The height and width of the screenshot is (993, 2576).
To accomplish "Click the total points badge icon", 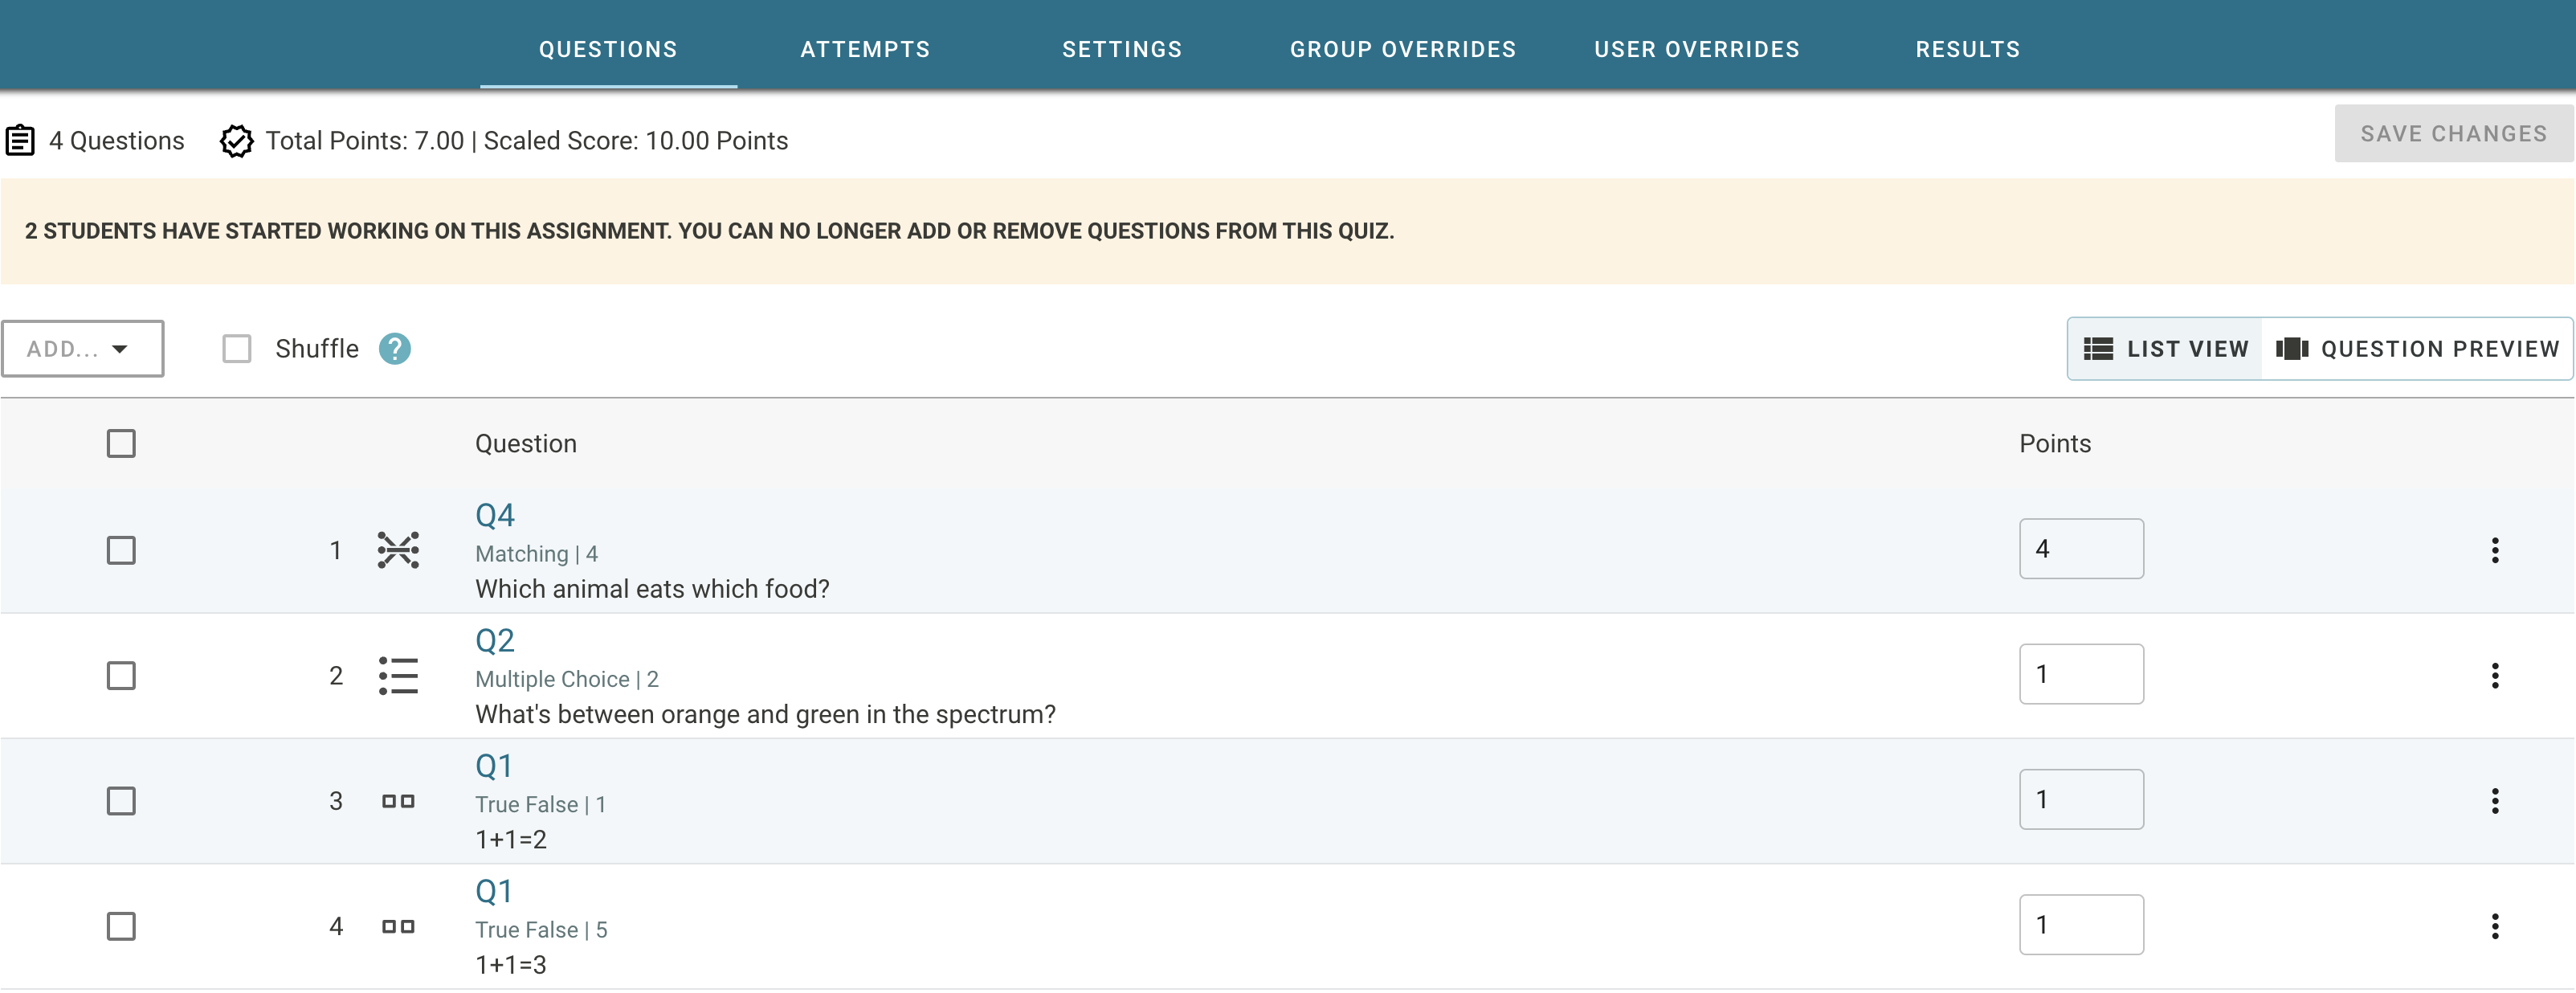I will coord(237,141).
